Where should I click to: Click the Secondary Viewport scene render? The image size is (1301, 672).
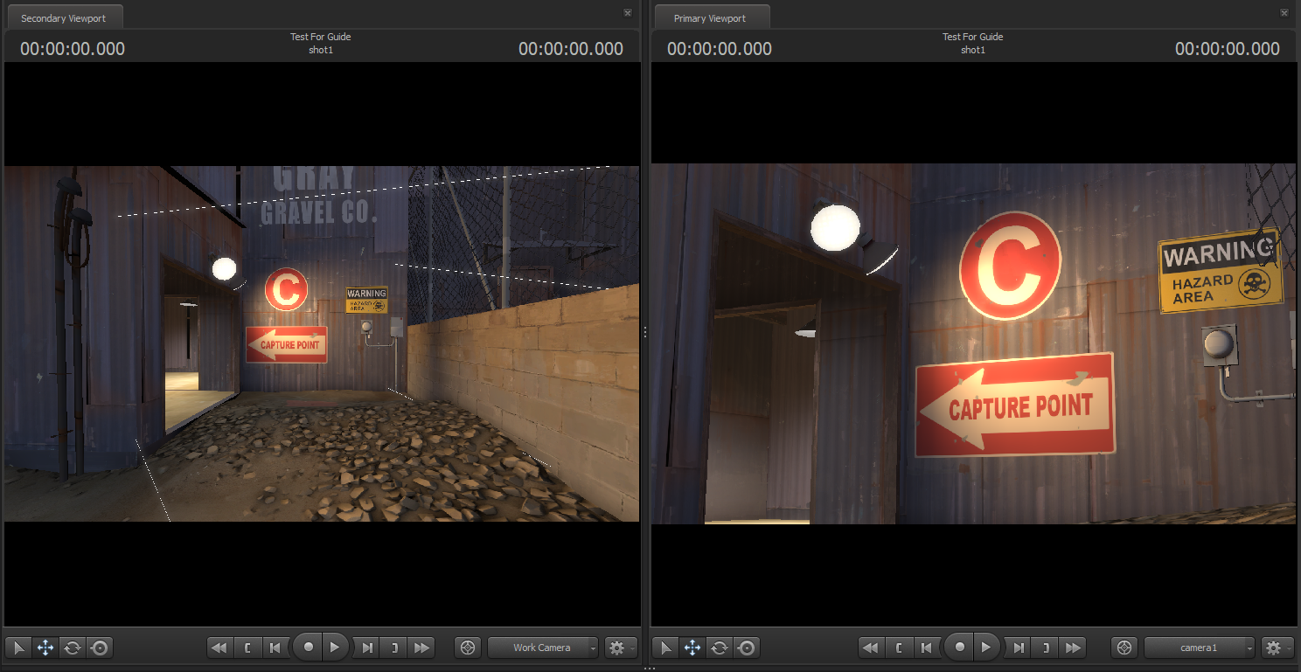pos(322,343)
